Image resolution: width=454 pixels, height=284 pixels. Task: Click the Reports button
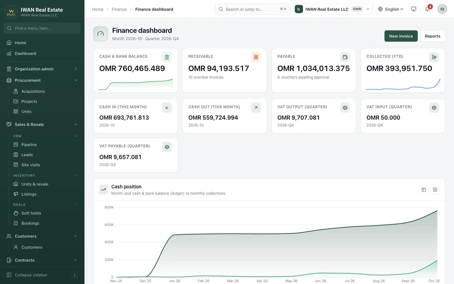(433, 36)
